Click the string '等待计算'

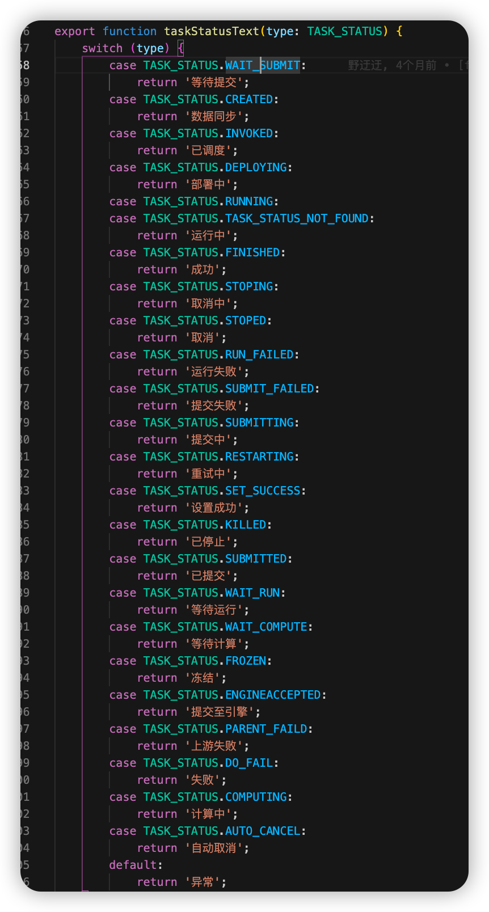point(214,644)
